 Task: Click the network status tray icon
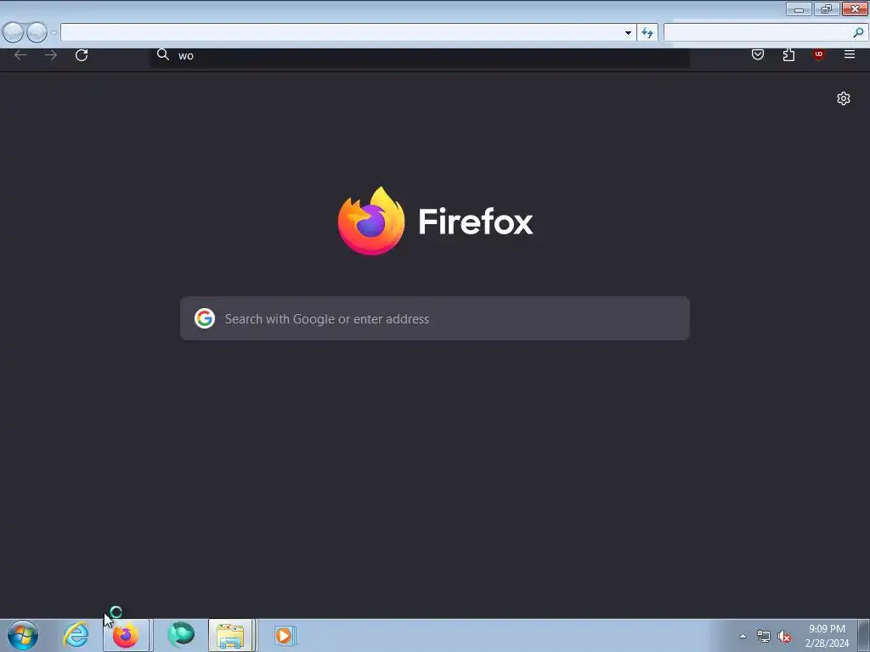(x=764, y=636)
